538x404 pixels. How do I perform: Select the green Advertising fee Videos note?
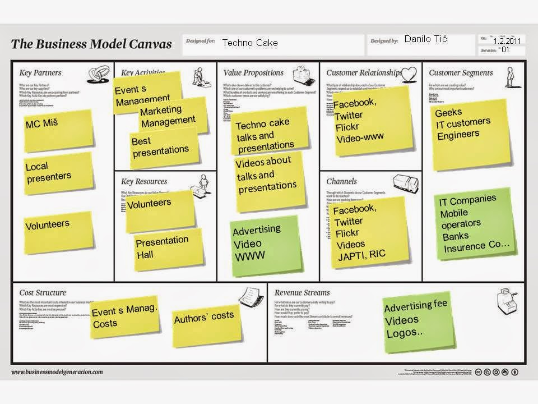tap(419, 322)
